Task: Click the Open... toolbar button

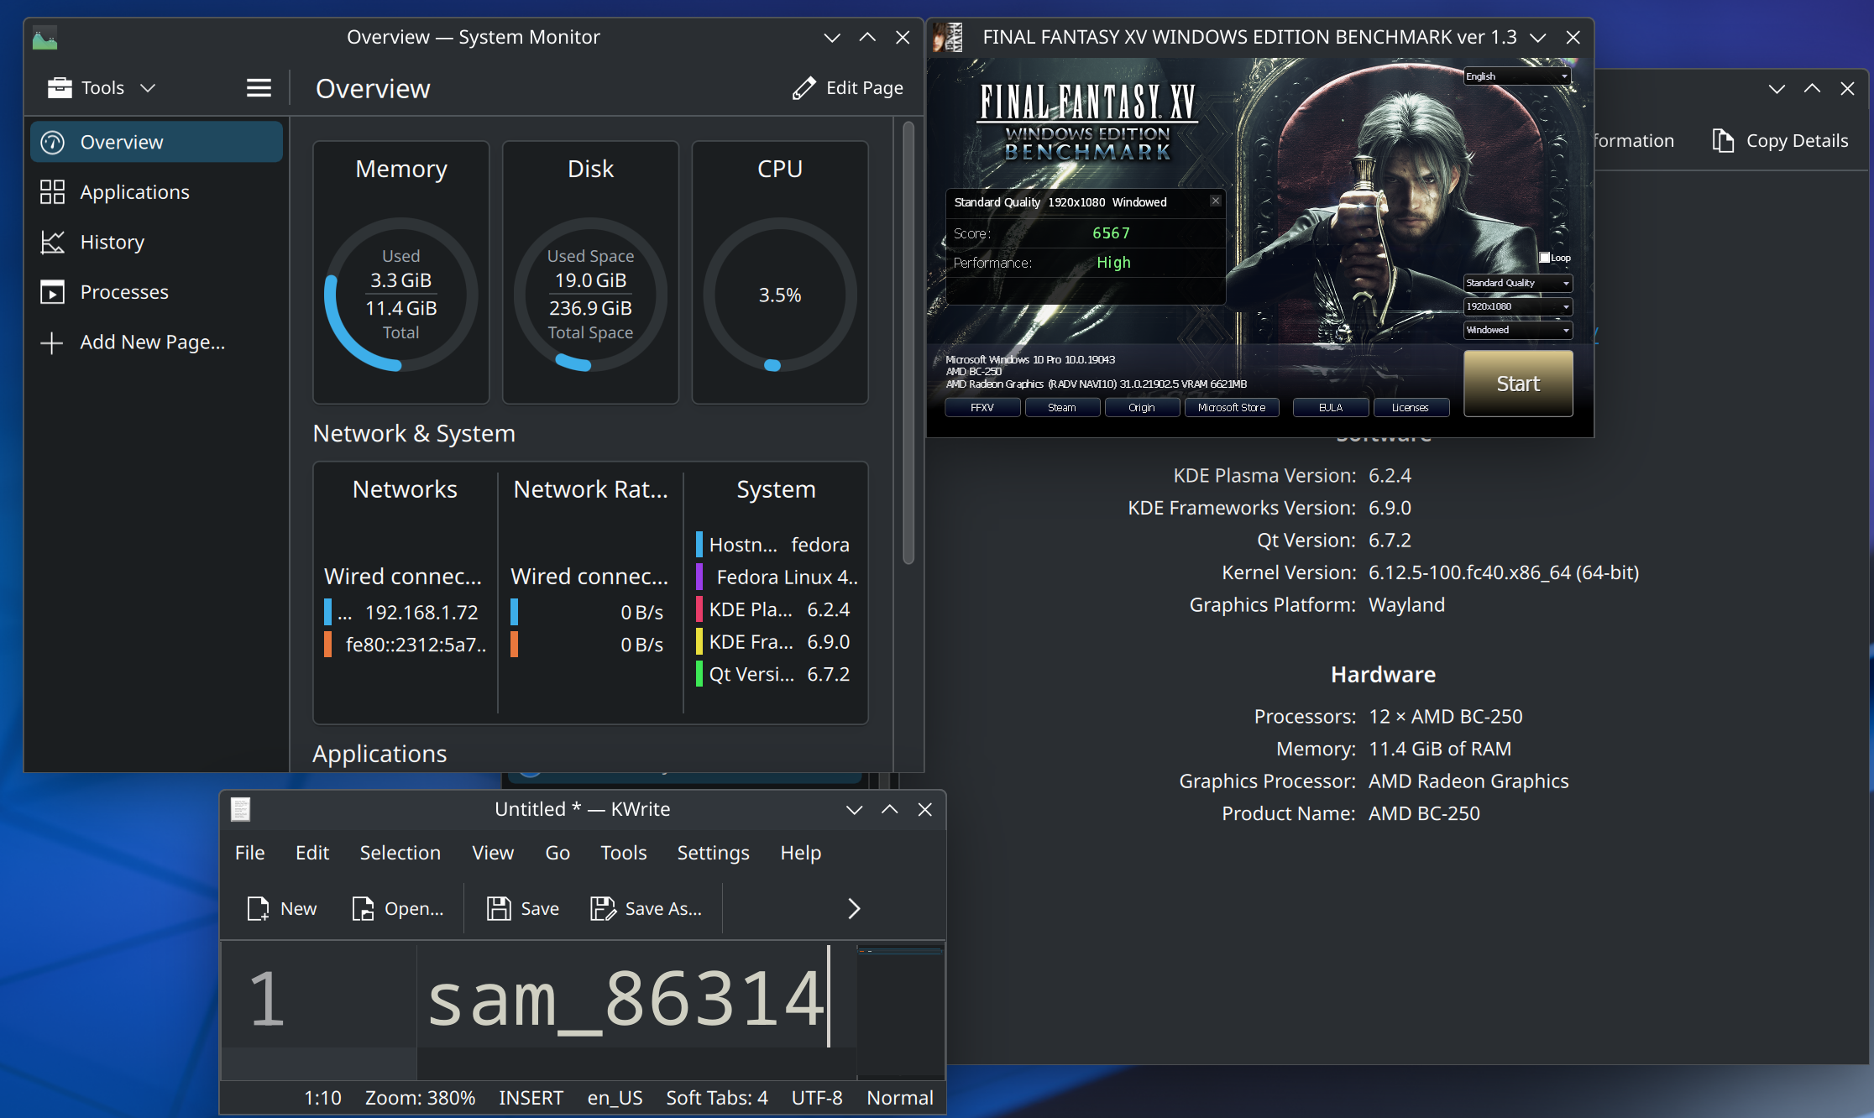Action: 397,908
